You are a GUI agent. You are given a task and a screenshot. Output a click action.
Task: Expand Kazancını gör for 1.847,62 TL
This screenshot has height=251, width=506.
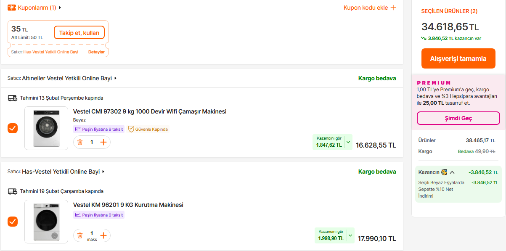[x=348, y=142]
